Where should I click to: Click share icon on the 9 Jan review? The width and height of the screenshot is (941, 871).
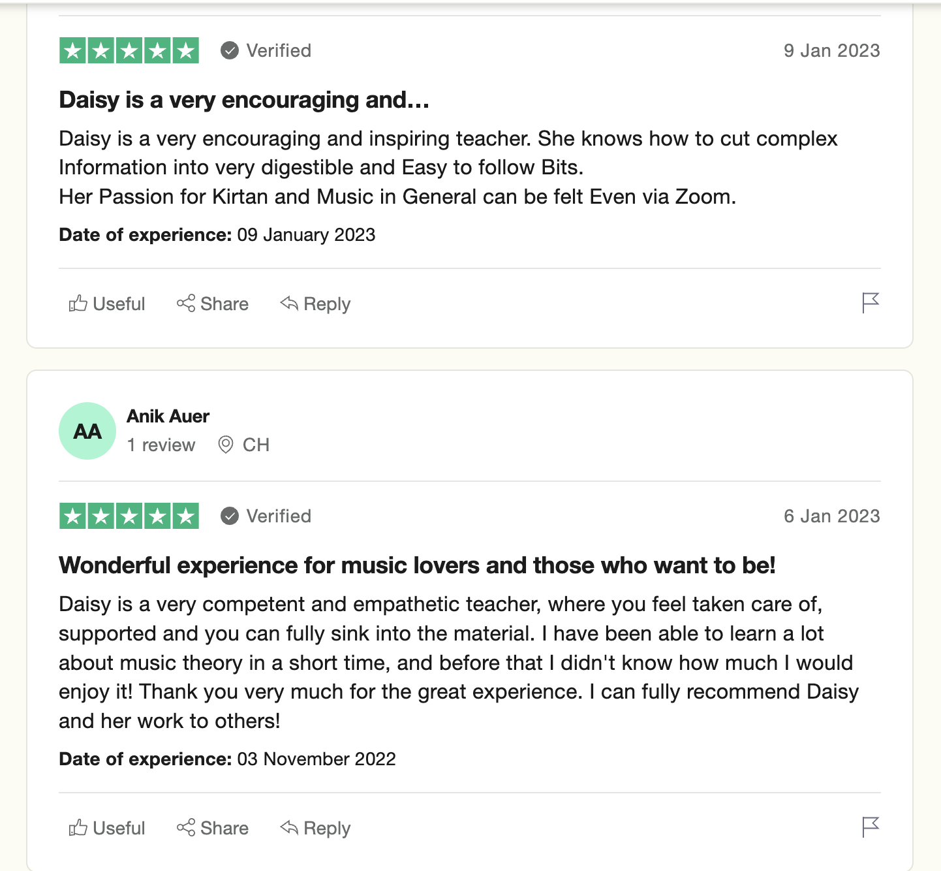point(186,304)
